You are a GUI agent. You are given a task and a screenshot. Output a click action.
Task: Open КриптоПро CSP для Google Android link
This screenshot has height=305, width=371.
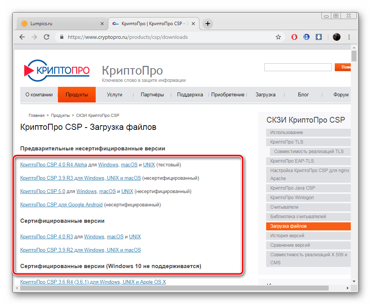[61, 204]
